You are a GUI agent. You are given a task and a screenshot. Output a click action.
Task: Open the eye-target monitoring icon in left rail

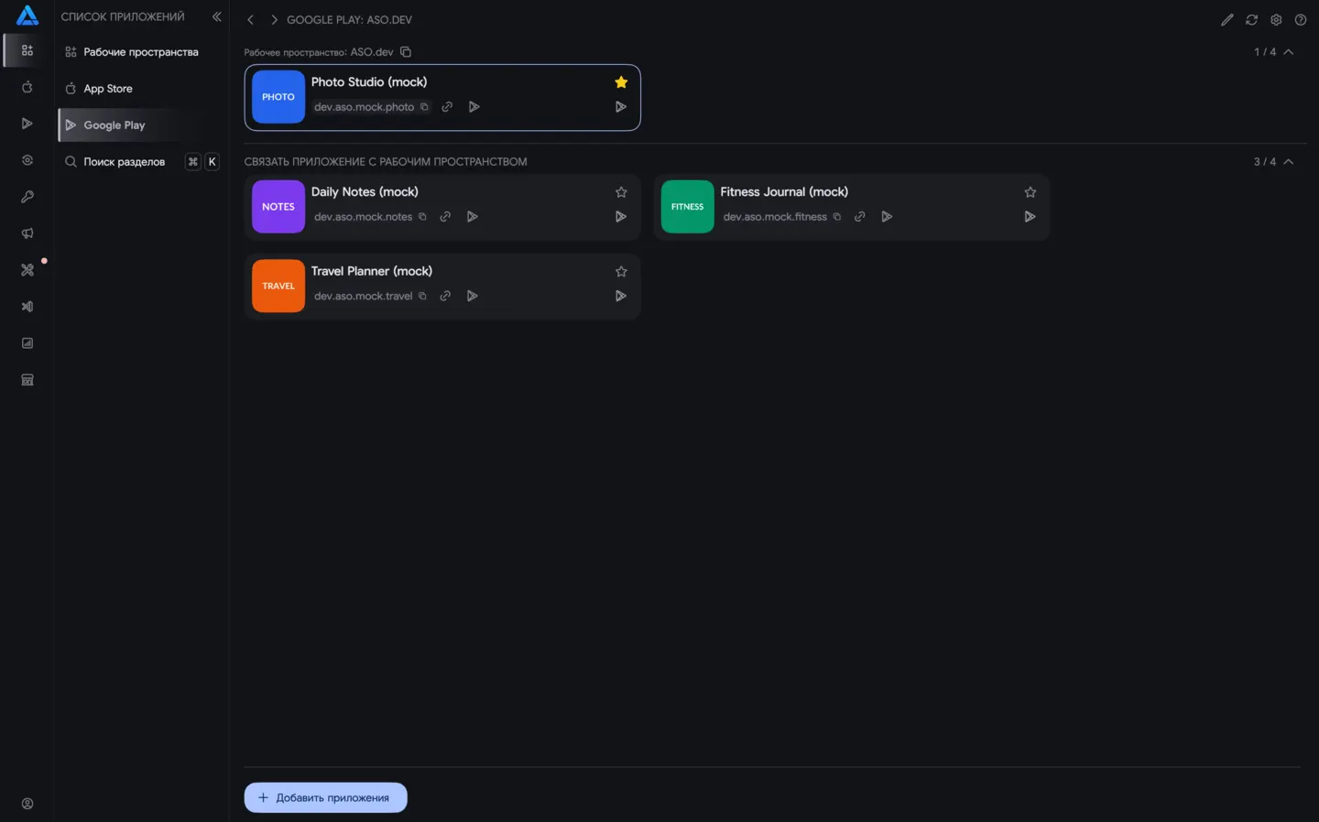[x=27, y=160]
